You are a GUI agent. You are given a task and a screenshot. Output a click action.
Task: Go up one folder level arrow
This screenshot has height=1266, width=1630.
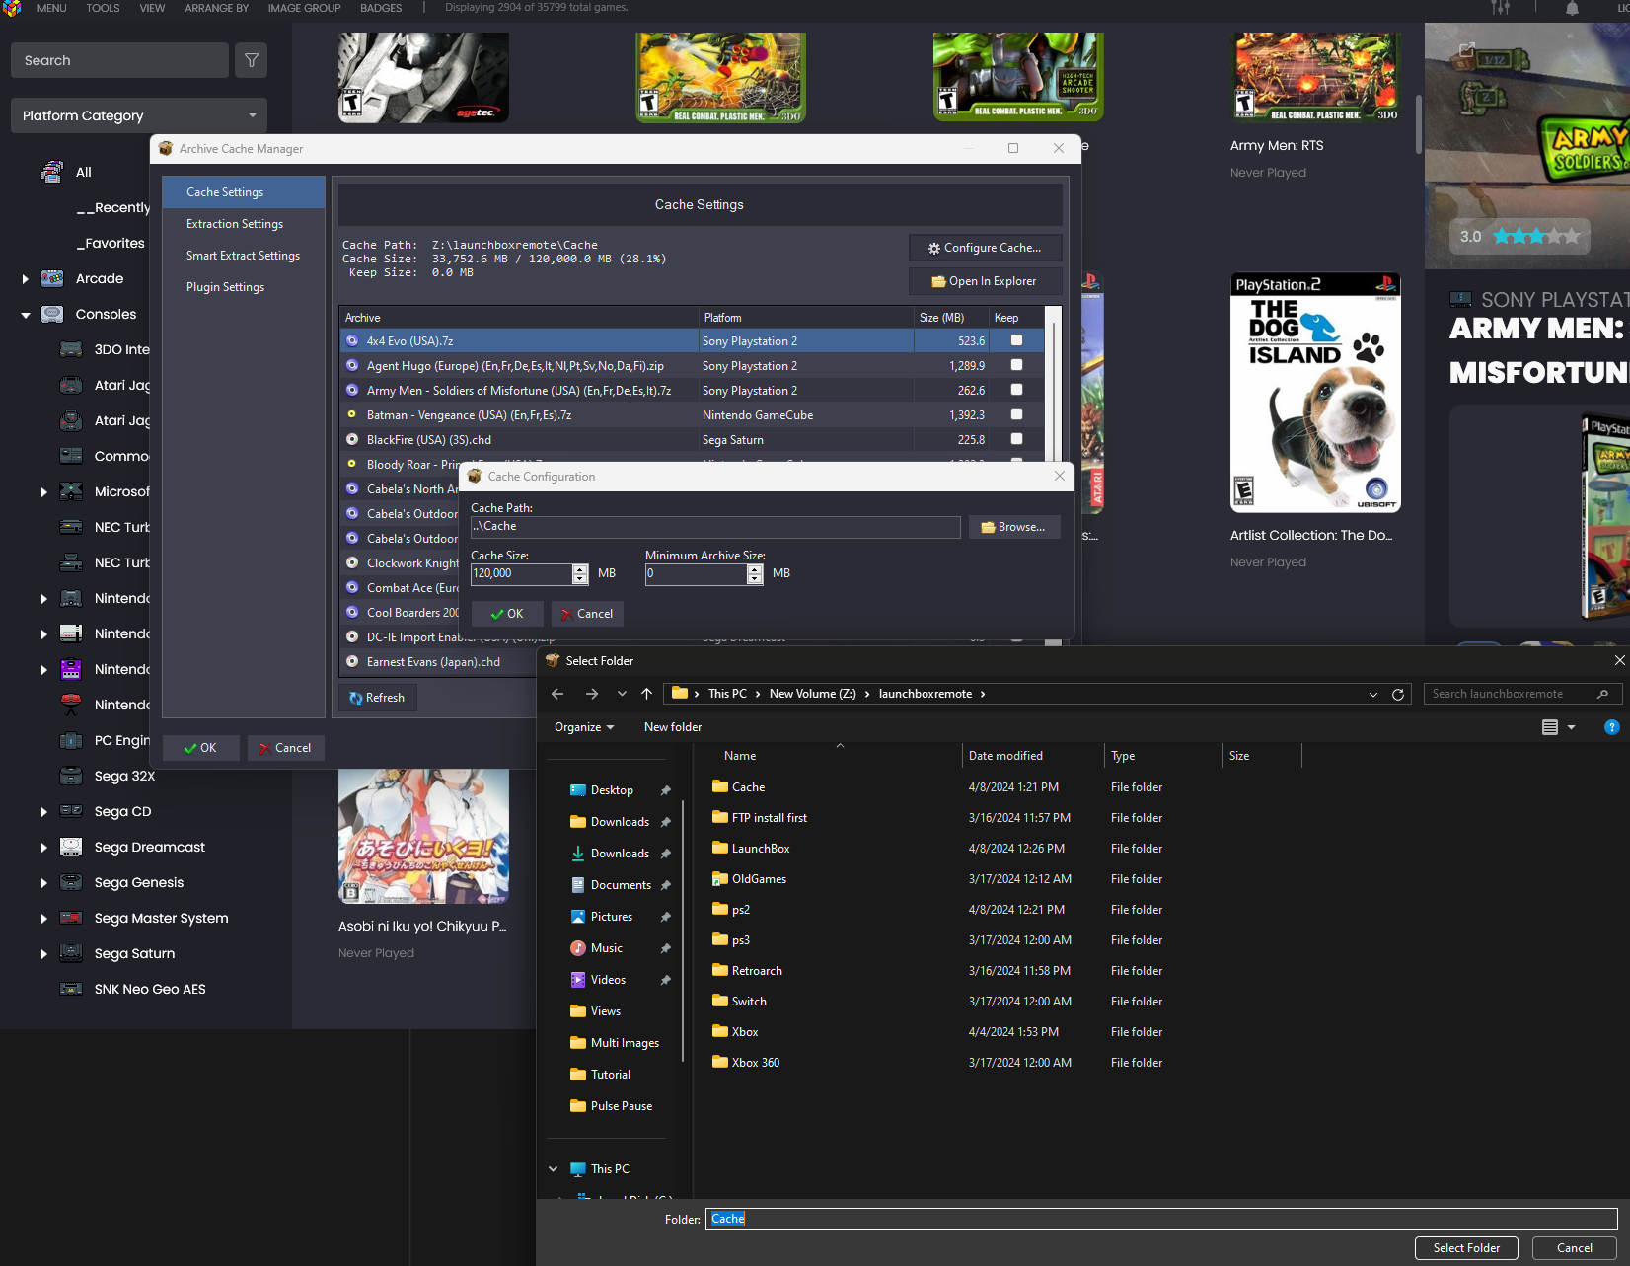click(646, 694)
